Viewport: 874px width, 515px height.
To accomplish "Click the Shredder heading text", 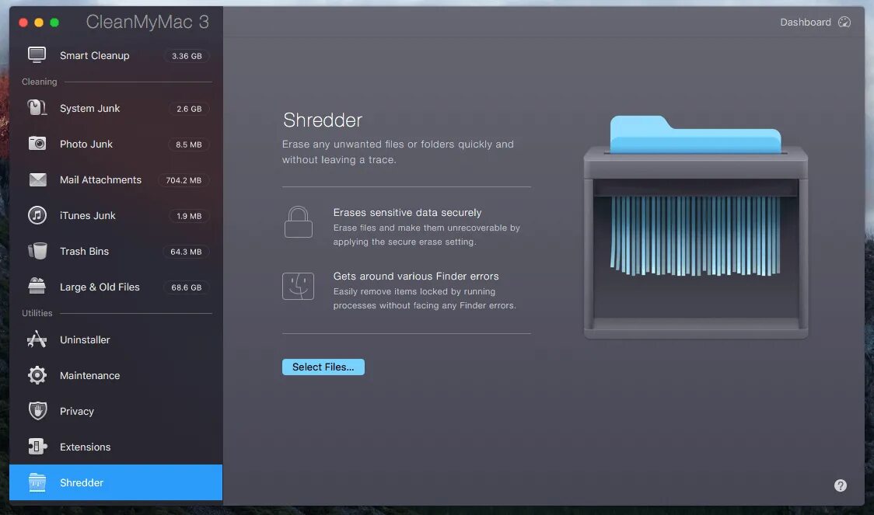I will click(322, 120).
